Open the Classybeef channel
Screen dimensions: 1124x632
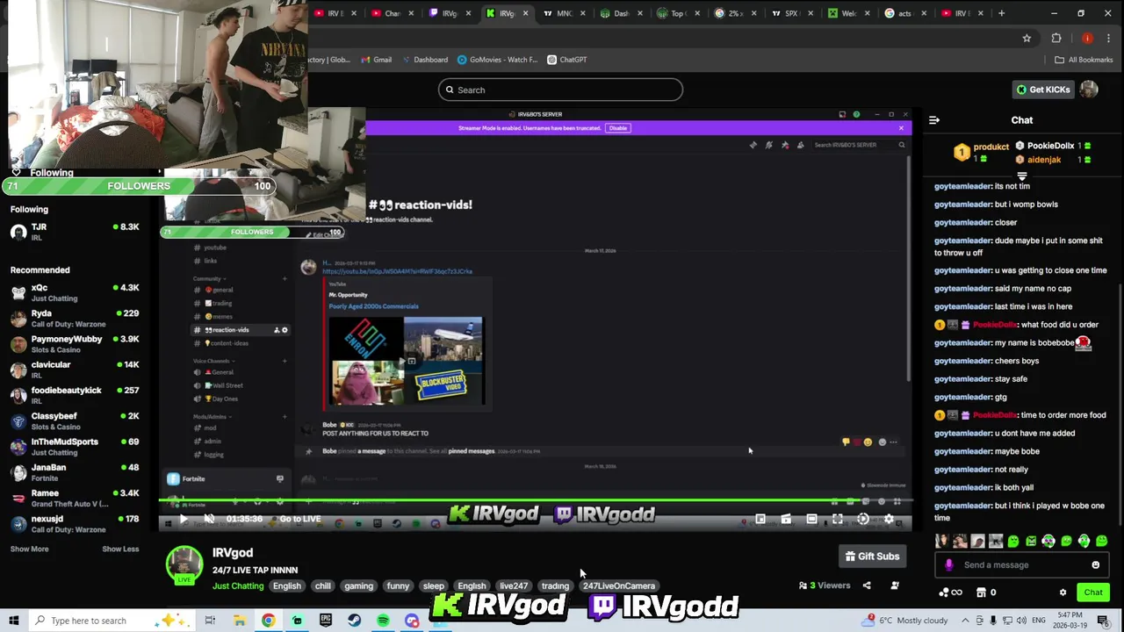point(75,420)
